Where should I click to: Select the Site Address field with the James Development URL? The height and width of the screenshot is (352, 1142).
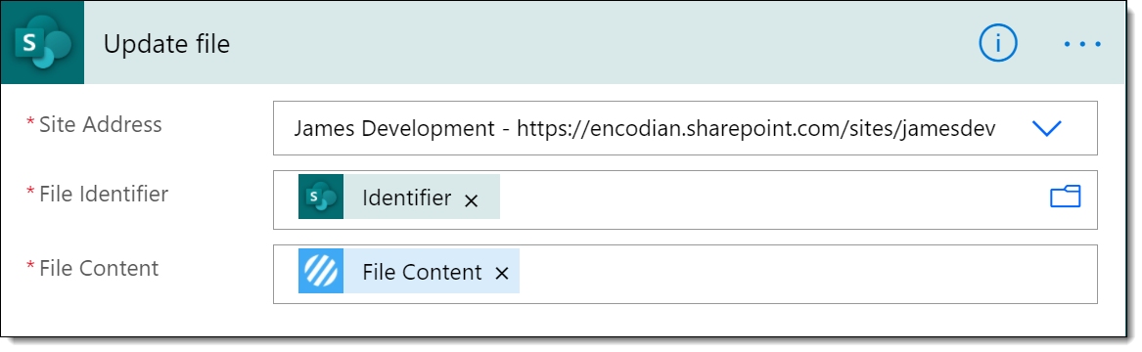click(x=685, y=128)
